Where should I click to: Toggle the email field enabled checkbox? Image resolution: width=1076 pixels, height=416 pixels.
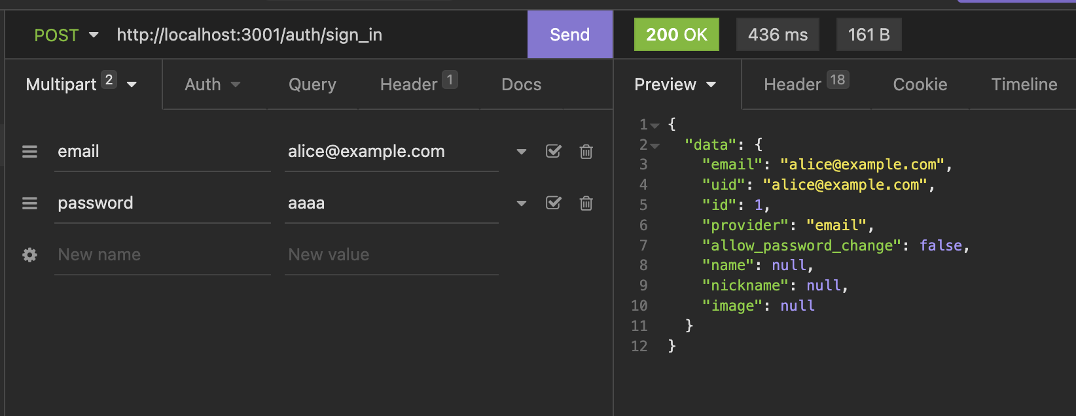553,152
